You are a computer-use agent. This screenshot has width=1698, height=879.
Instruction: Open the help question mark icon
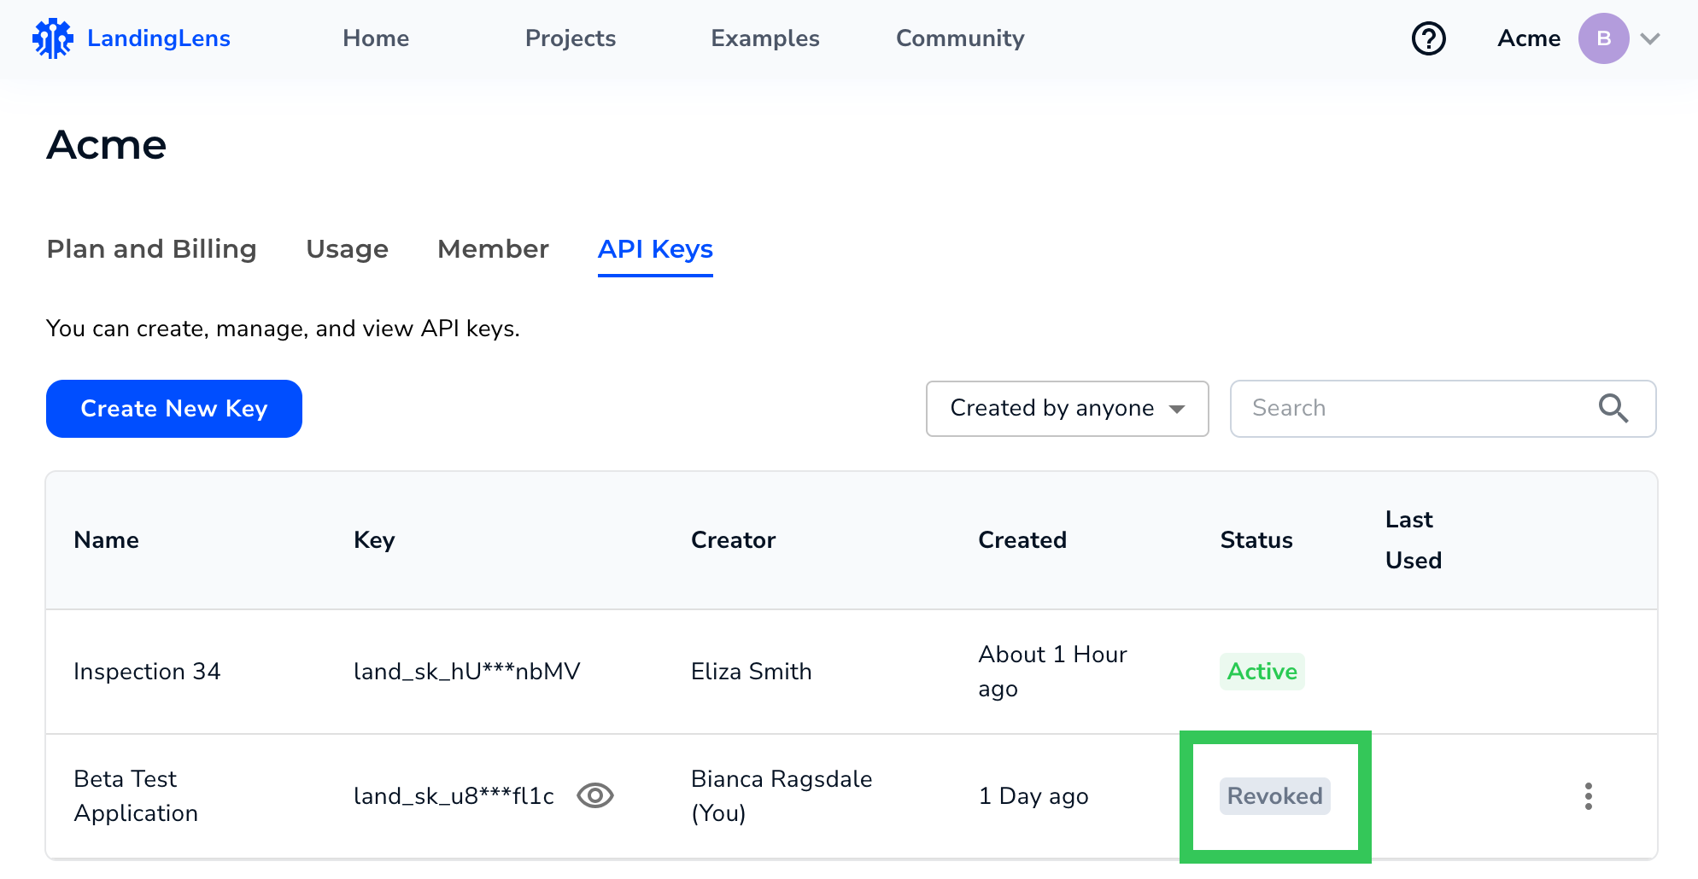1428,38
